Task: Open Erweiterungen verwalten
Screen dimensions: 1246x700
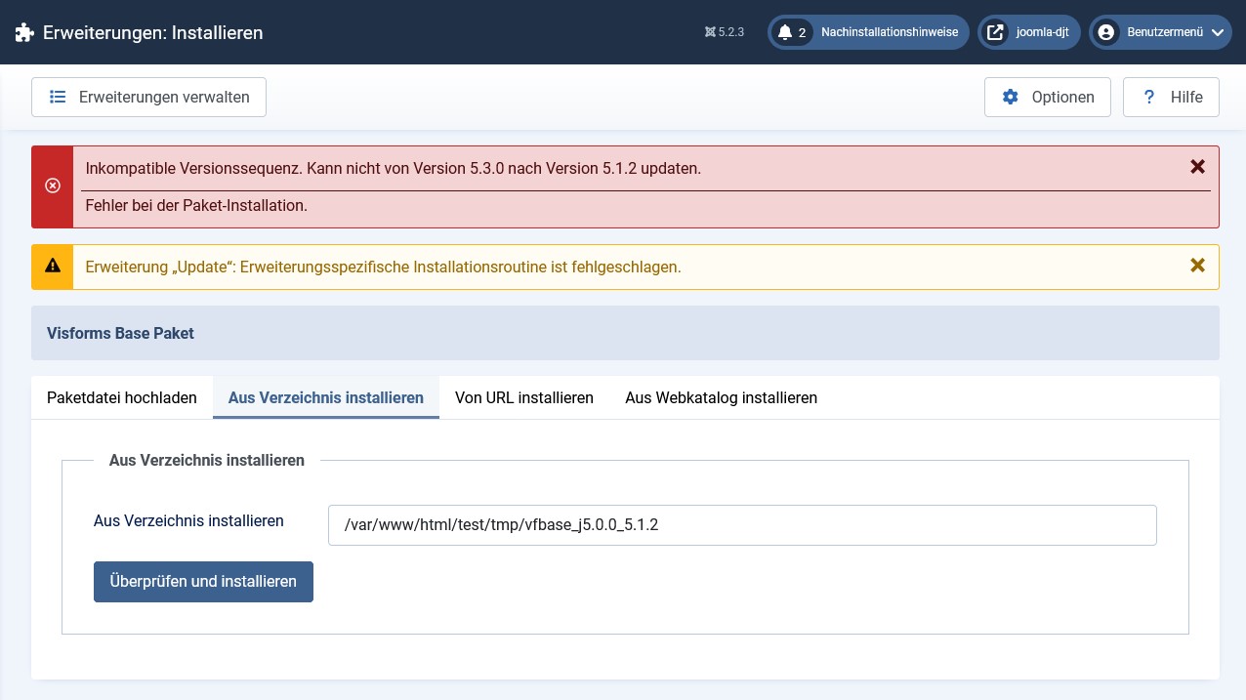Action: (x=148, y=97)
